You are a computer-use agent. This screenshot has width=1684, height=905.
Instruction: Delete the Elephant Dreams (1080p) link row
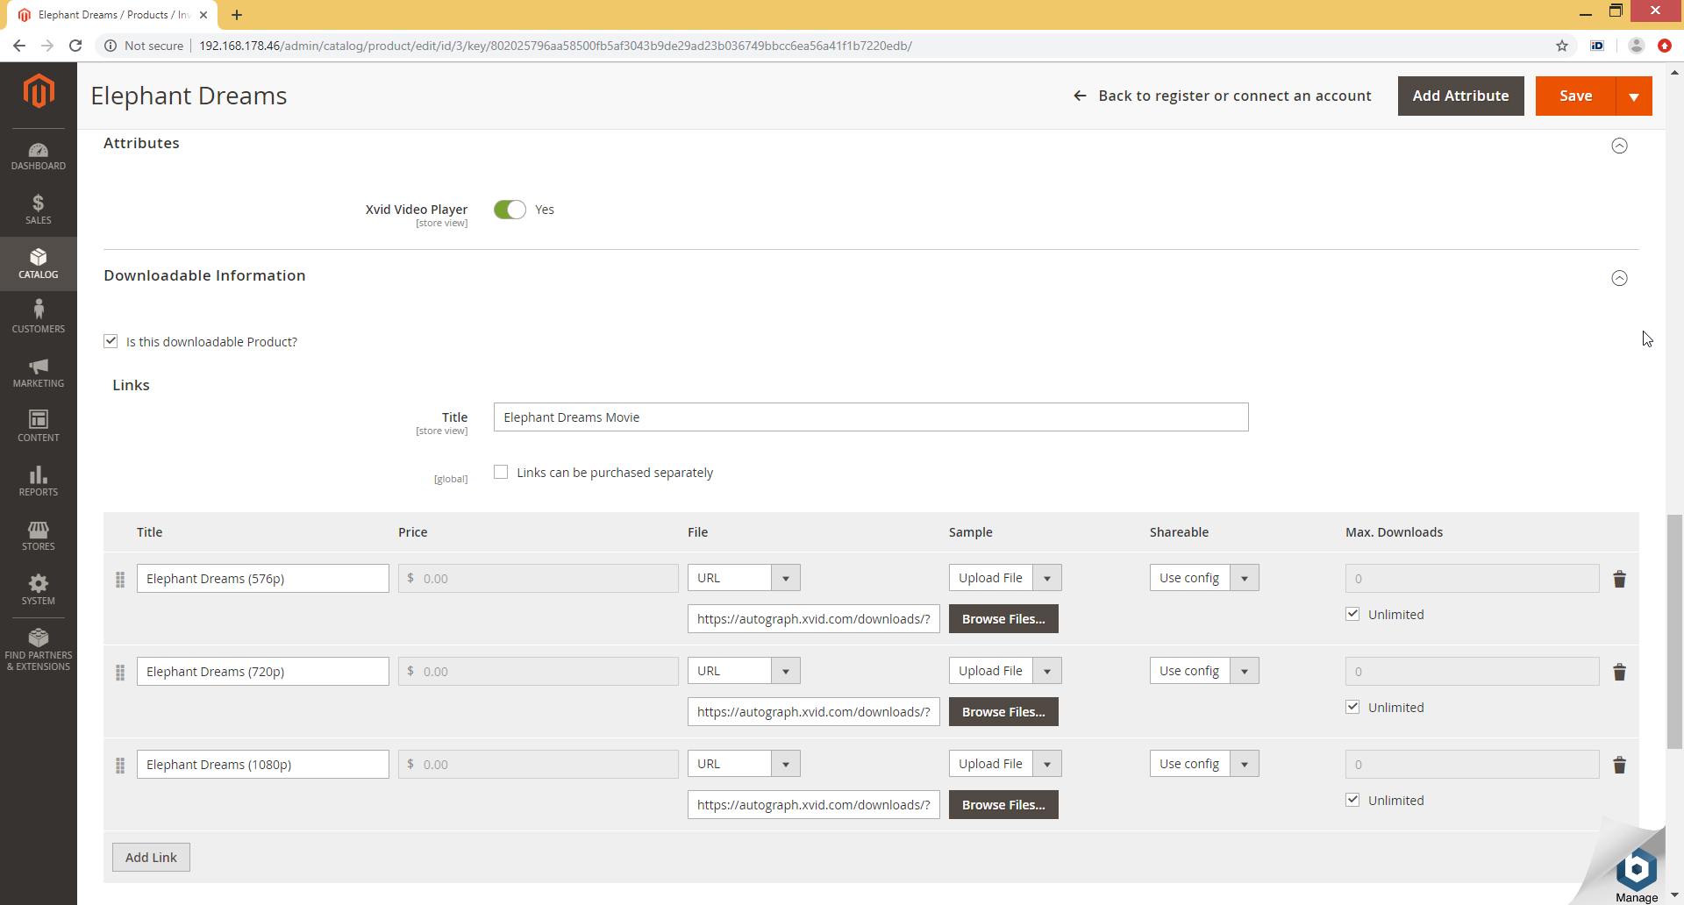click(1619, 765)
